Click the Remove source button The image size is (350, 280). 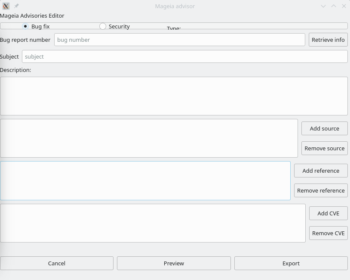325,148
